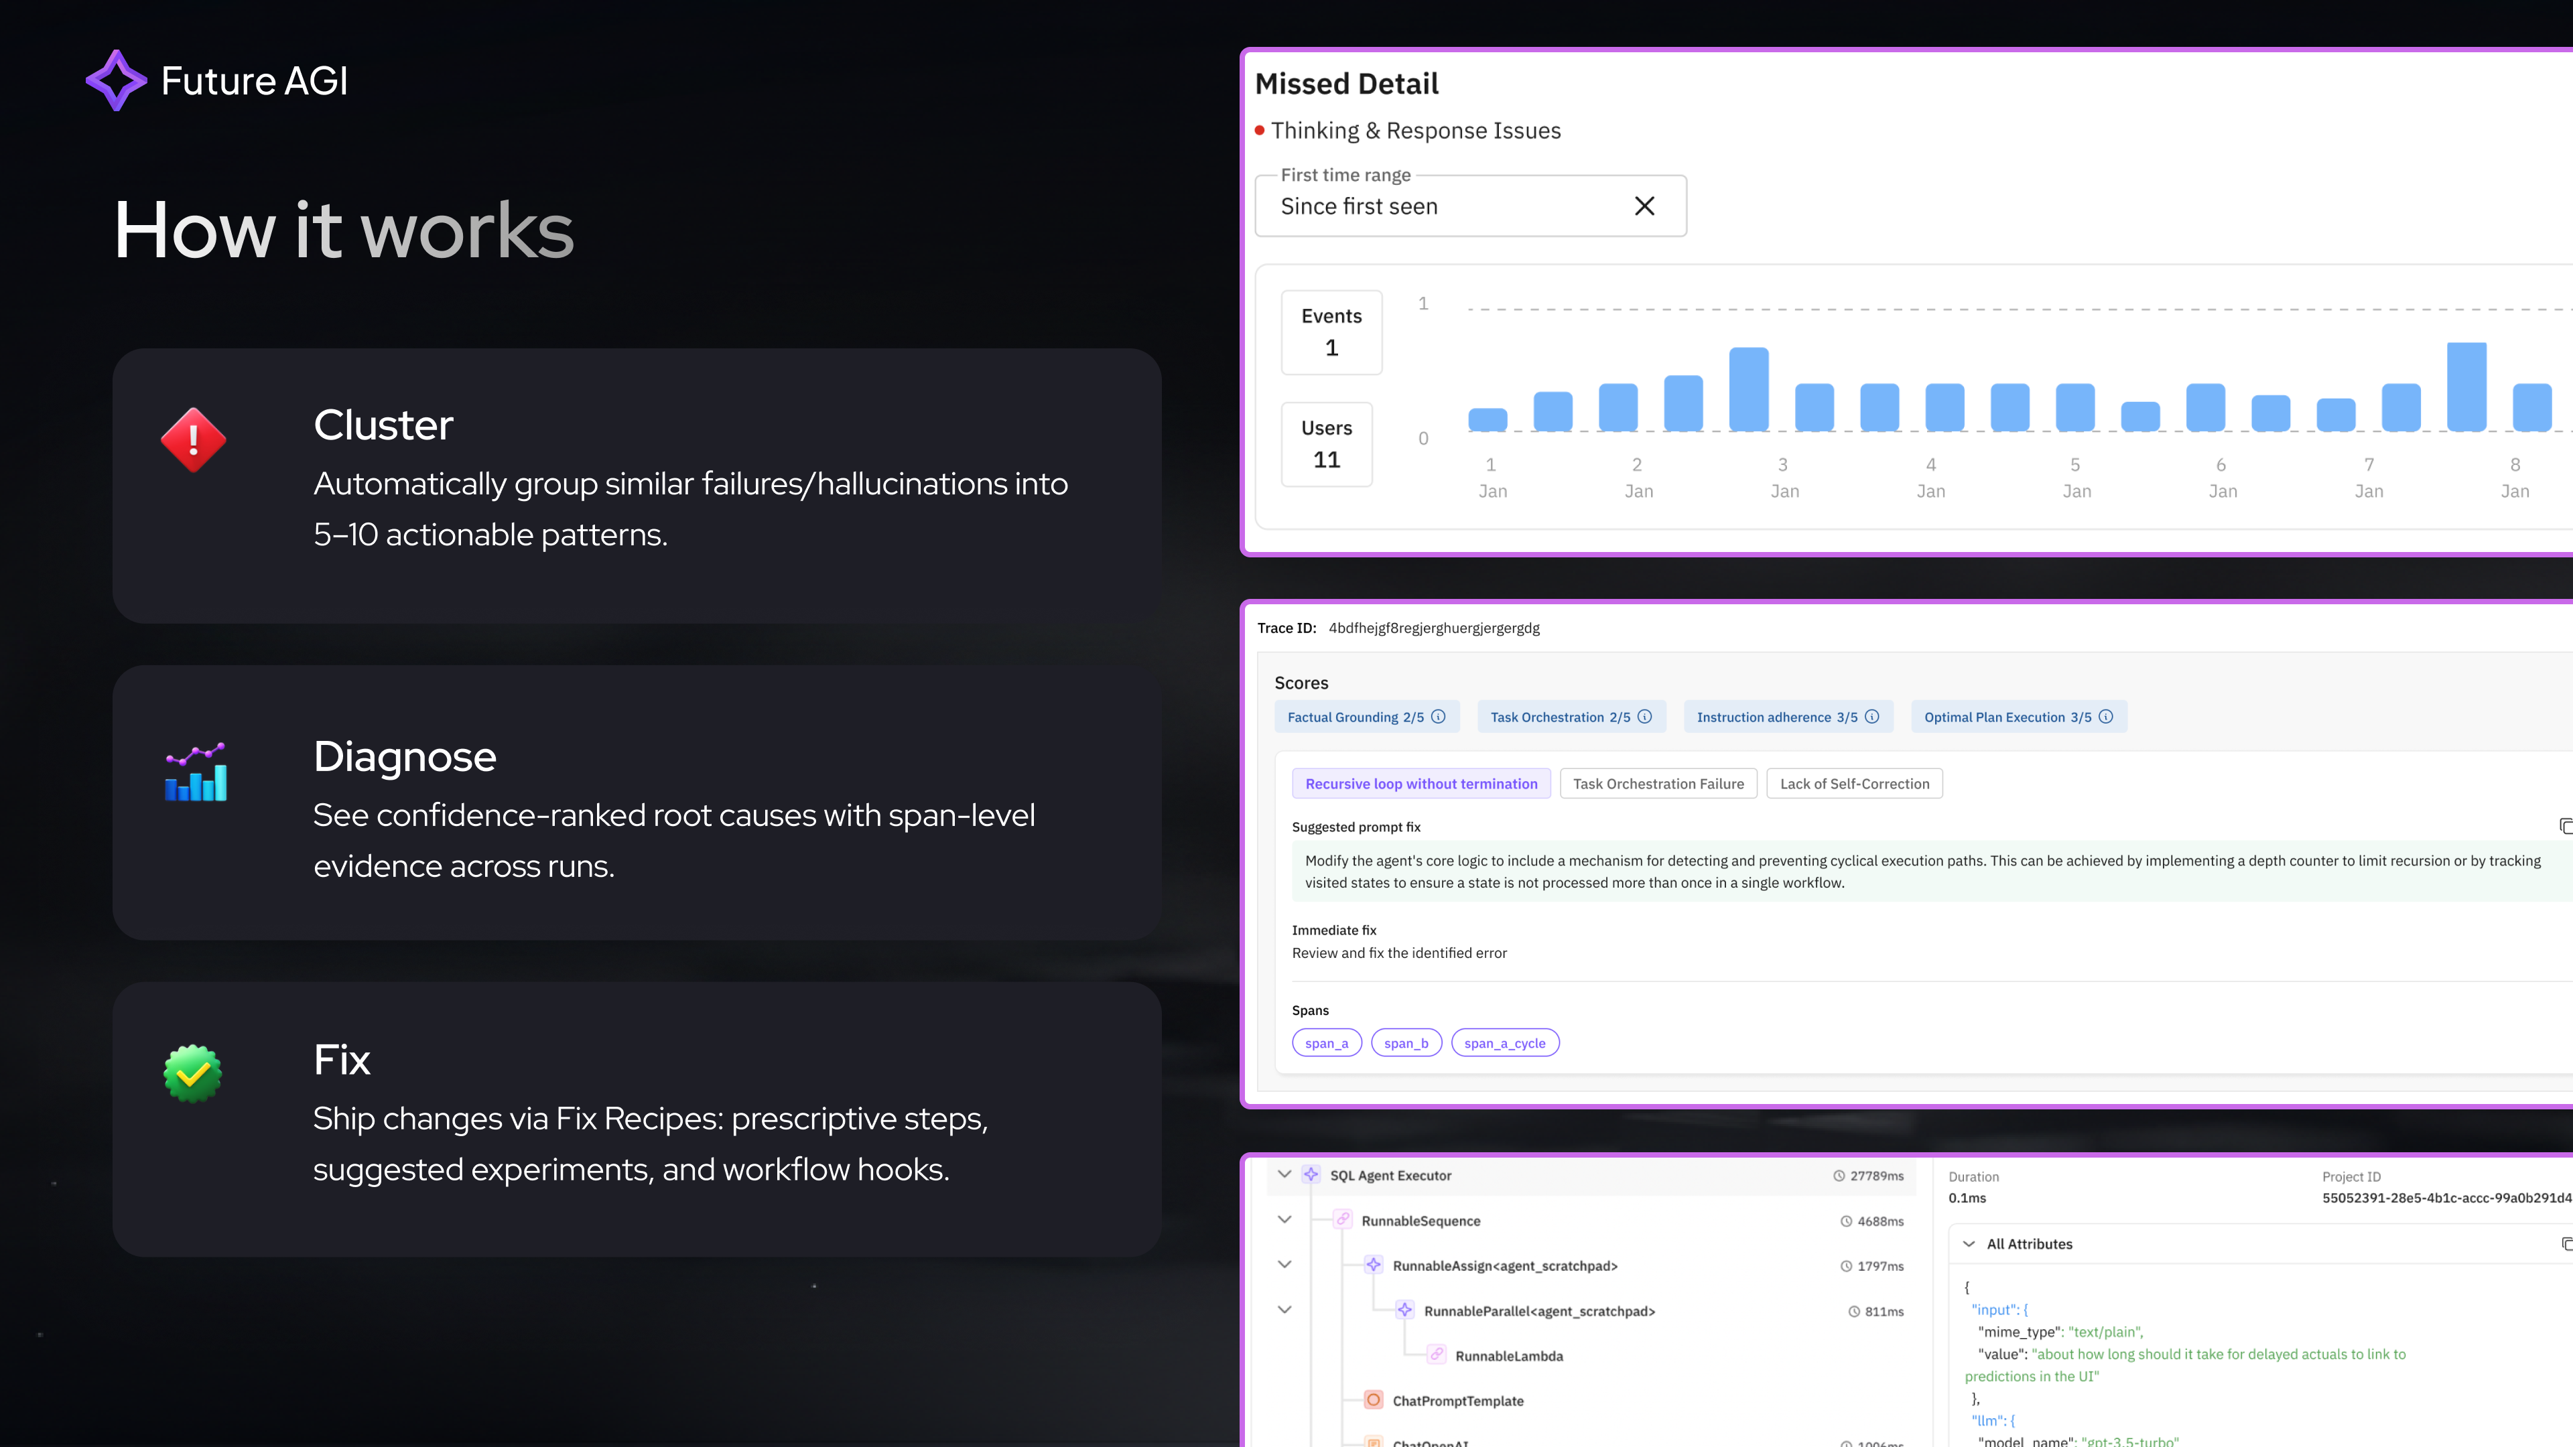Click the SQL Agent Executor node icon
This screenshot has width=2573, height=1447.
[x=1311, y=1174]
